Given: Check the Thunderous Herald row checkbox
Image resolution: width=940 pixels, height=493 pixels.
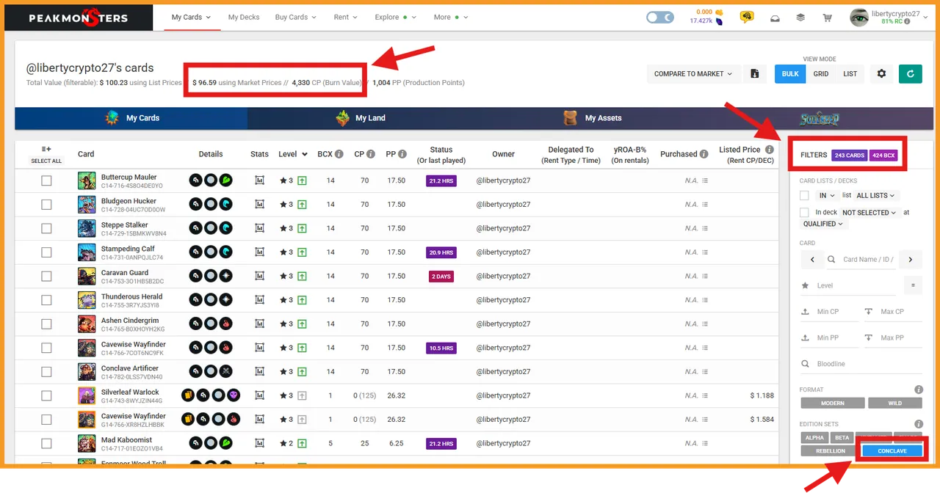Looking at the screenshot, I should (x=46, y=300).
